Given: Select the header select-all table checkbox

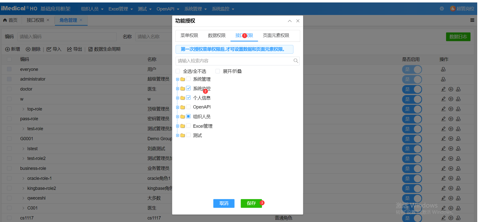Looking at the screenshot, I should coord(9,59).
